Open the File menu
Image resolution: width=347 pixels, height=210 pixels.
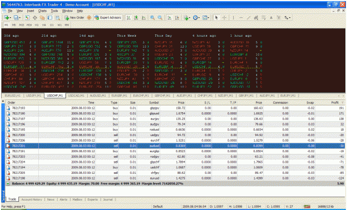click(x=10, y=11)
